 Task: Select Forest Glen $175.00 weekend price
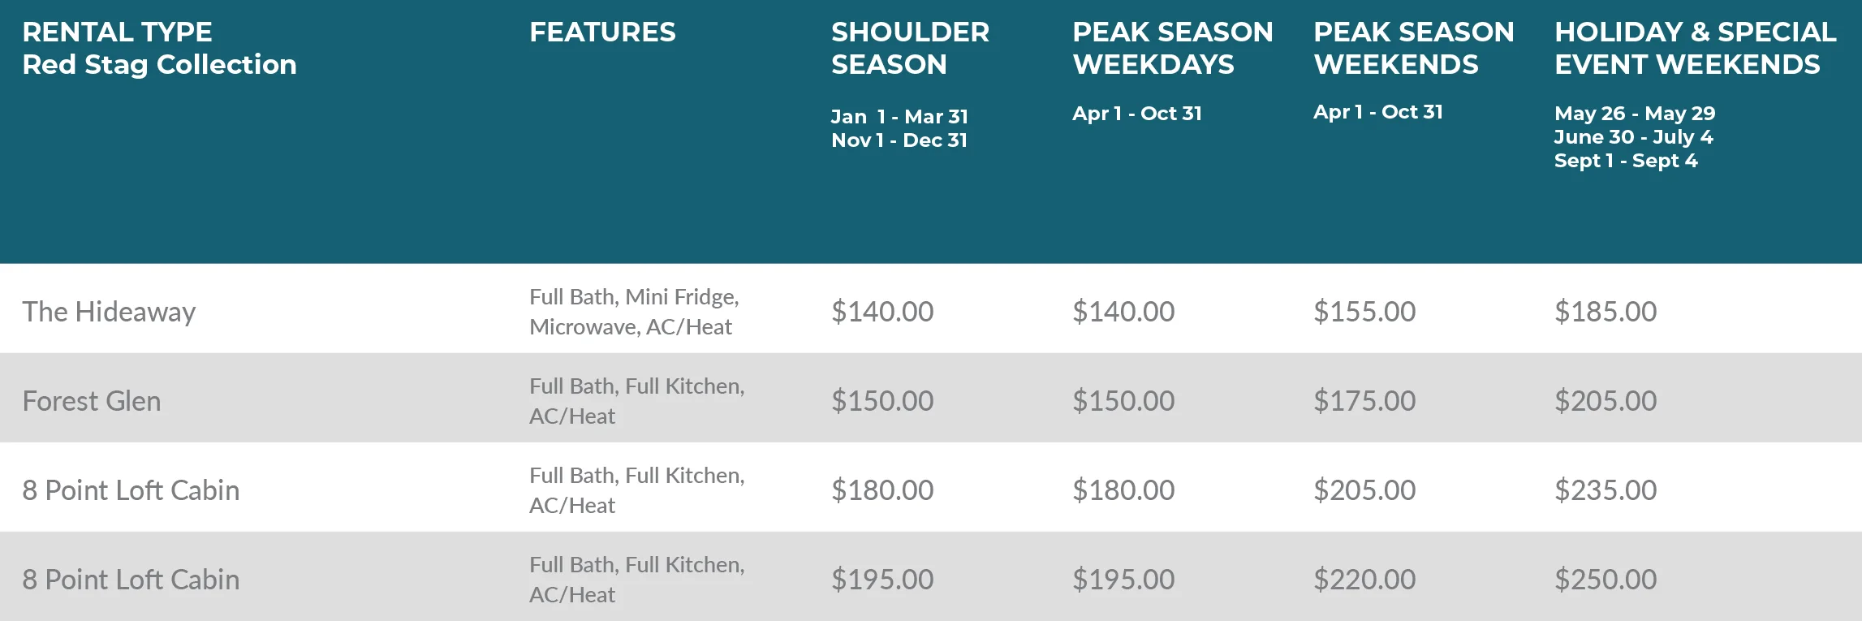[1364, 401]
